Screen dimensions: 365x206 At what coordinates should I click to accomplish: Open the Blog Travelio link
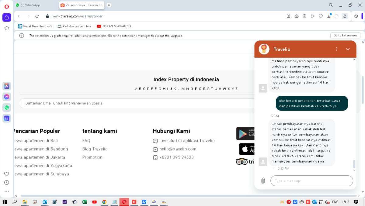click(x=95, y=149)
